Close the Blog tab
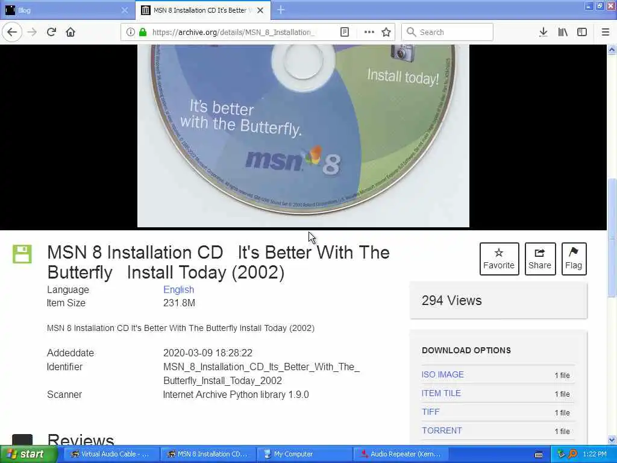The width and height of the screenshot is (617, 463). [125, 10]
